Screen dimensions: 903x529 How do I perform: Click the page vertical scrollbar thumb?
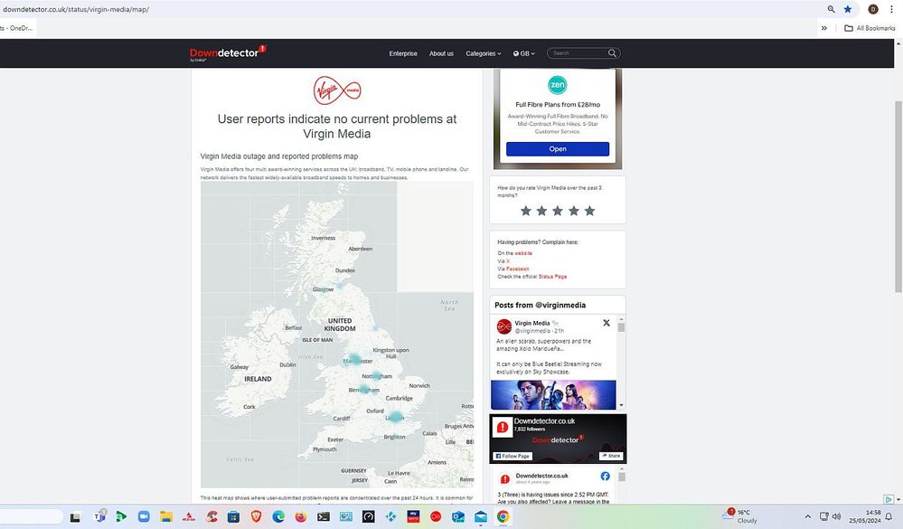(x=898, y=197)
